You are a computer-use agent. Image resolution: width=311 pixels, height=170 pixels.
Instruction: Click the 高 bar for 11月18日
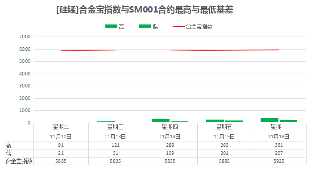point(270,120)
